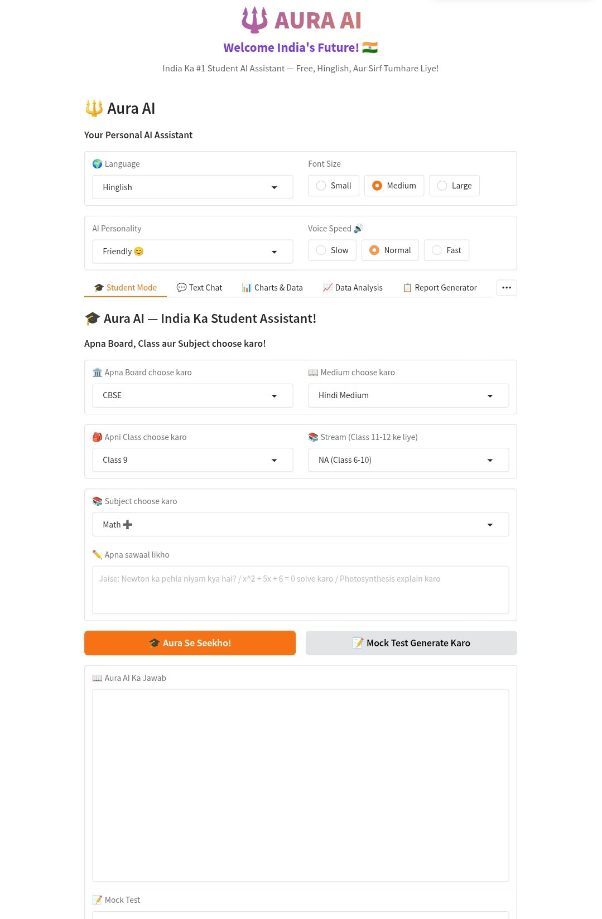Set voice speed to Fast
The height and width of the screenshot is (919, 602).
point(437,250)
